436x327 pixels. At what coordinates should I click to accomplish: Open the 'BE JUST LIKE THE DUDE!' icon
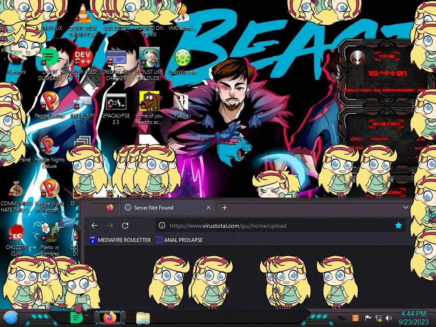[x=149, y=65]
